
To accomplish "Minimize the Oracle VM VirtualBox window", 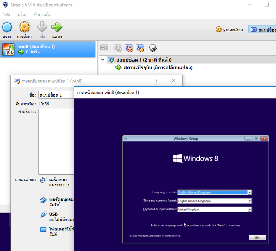I will tap(249, 5).
